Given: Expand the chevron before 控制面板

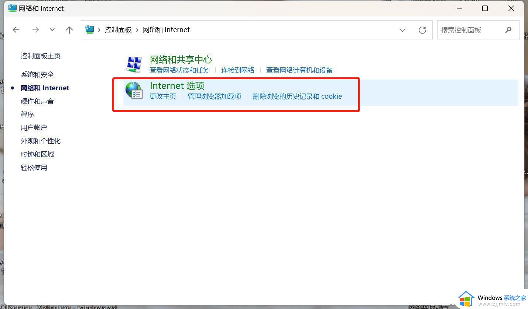Looking at the screenshot, I should pos(99,30).
